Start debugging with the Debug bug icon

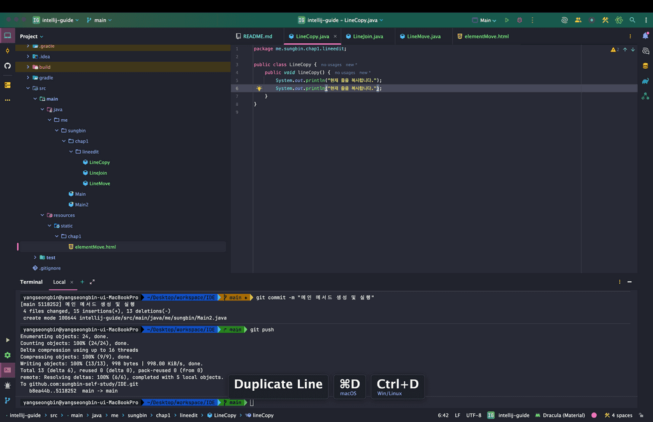[x=519, y=20]
